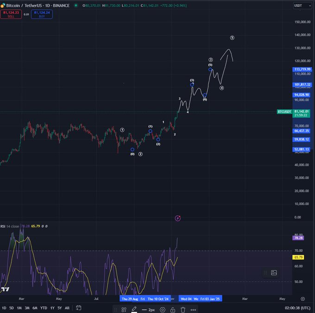The width and height of the screenshot is (315, 313).
Task: Switch to the 1M time range
Action: pyautogui.click(x=19, y=308)
